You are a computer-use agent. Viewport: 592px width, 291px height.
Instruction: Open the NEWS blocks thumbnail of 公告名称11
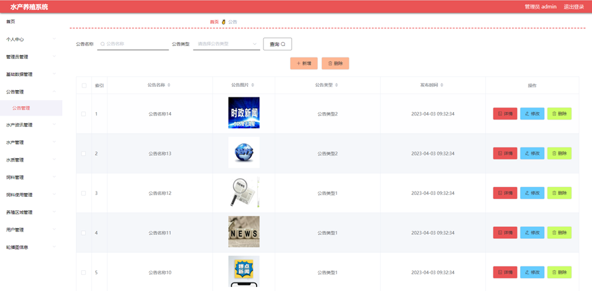[x=244, y=232]
